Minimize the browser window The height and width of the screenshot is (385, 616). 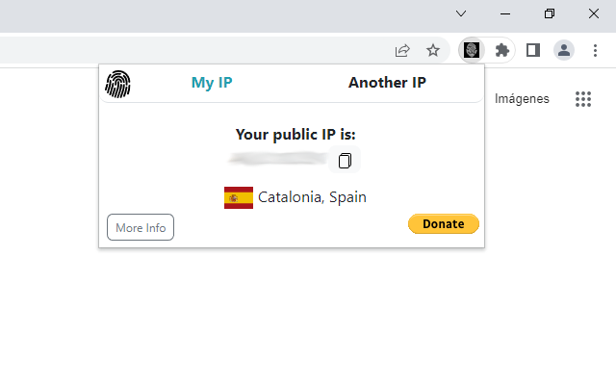505,13
